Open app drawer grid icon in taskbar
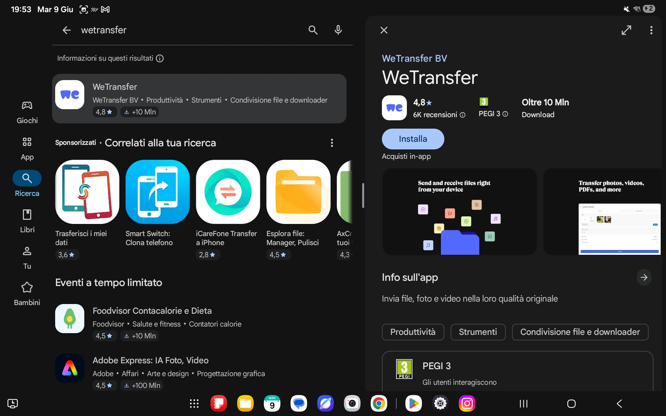The width and height of the screenshot is (666, 416). tap(194, 404)
